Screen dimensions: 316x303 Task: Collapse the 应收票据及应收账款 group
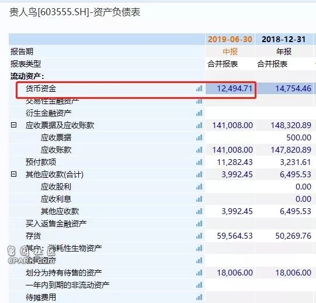(x=13, y=125)
